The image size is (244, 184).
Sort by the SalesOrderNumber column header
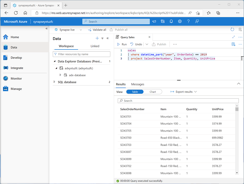132,109
